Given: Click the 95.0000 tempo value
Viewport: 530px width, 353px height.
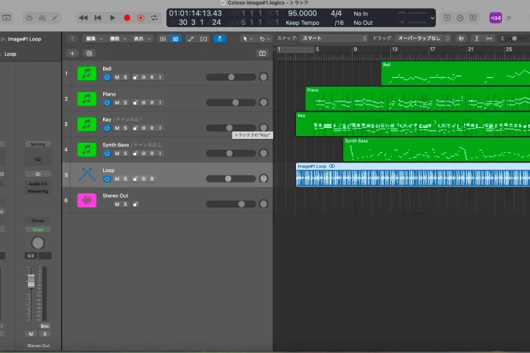Looking at the screenshot, I should pos(303,13).
